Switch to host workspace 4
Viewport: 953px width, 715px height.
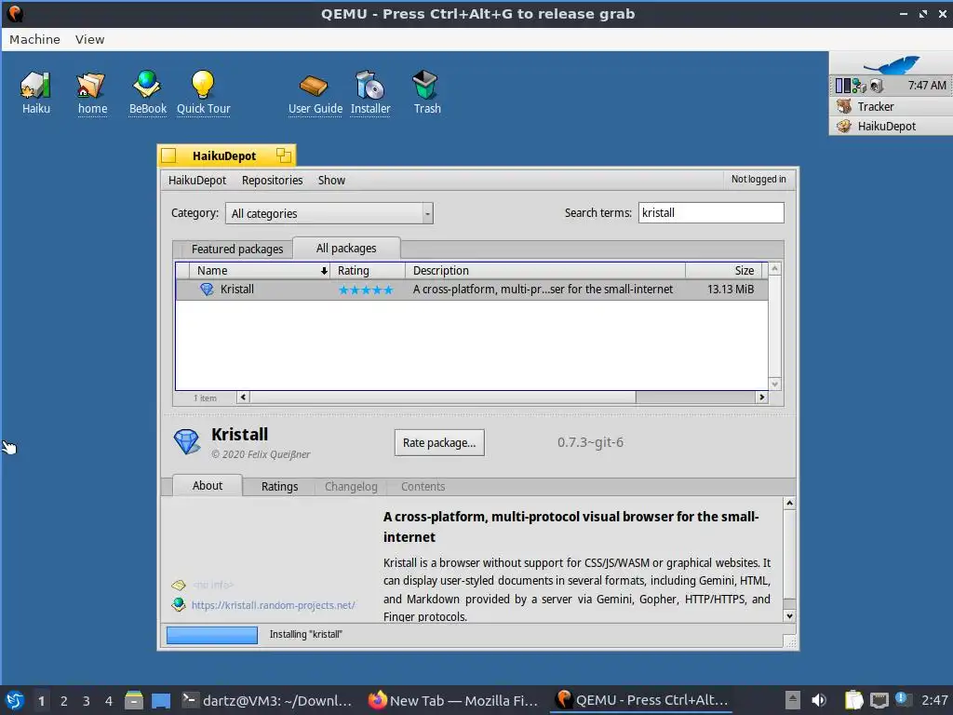coord(108,700)
